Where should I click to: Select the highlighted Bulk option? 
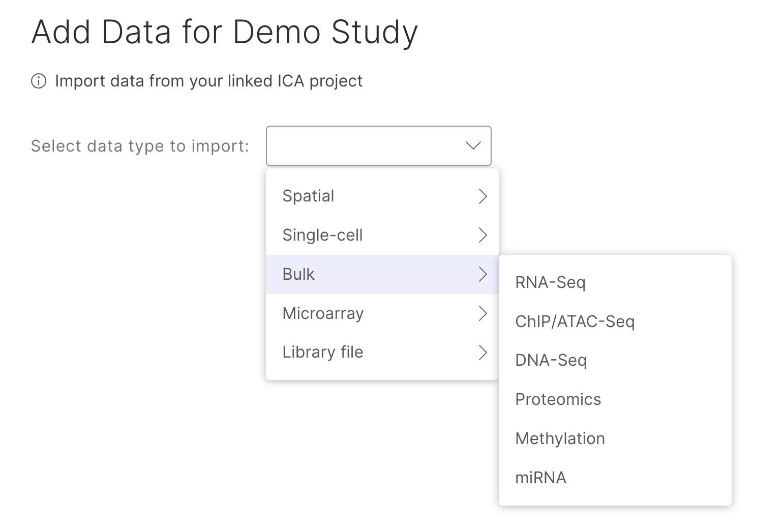(298, 275)
